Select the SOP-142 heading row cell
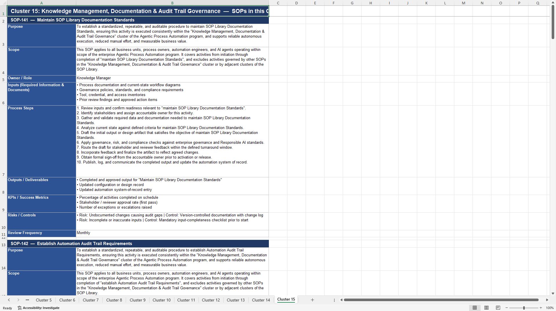 [138, 244]
